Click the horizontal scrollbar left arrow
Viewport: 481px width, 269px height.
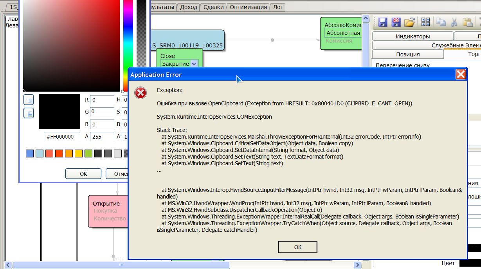[8, 265]
